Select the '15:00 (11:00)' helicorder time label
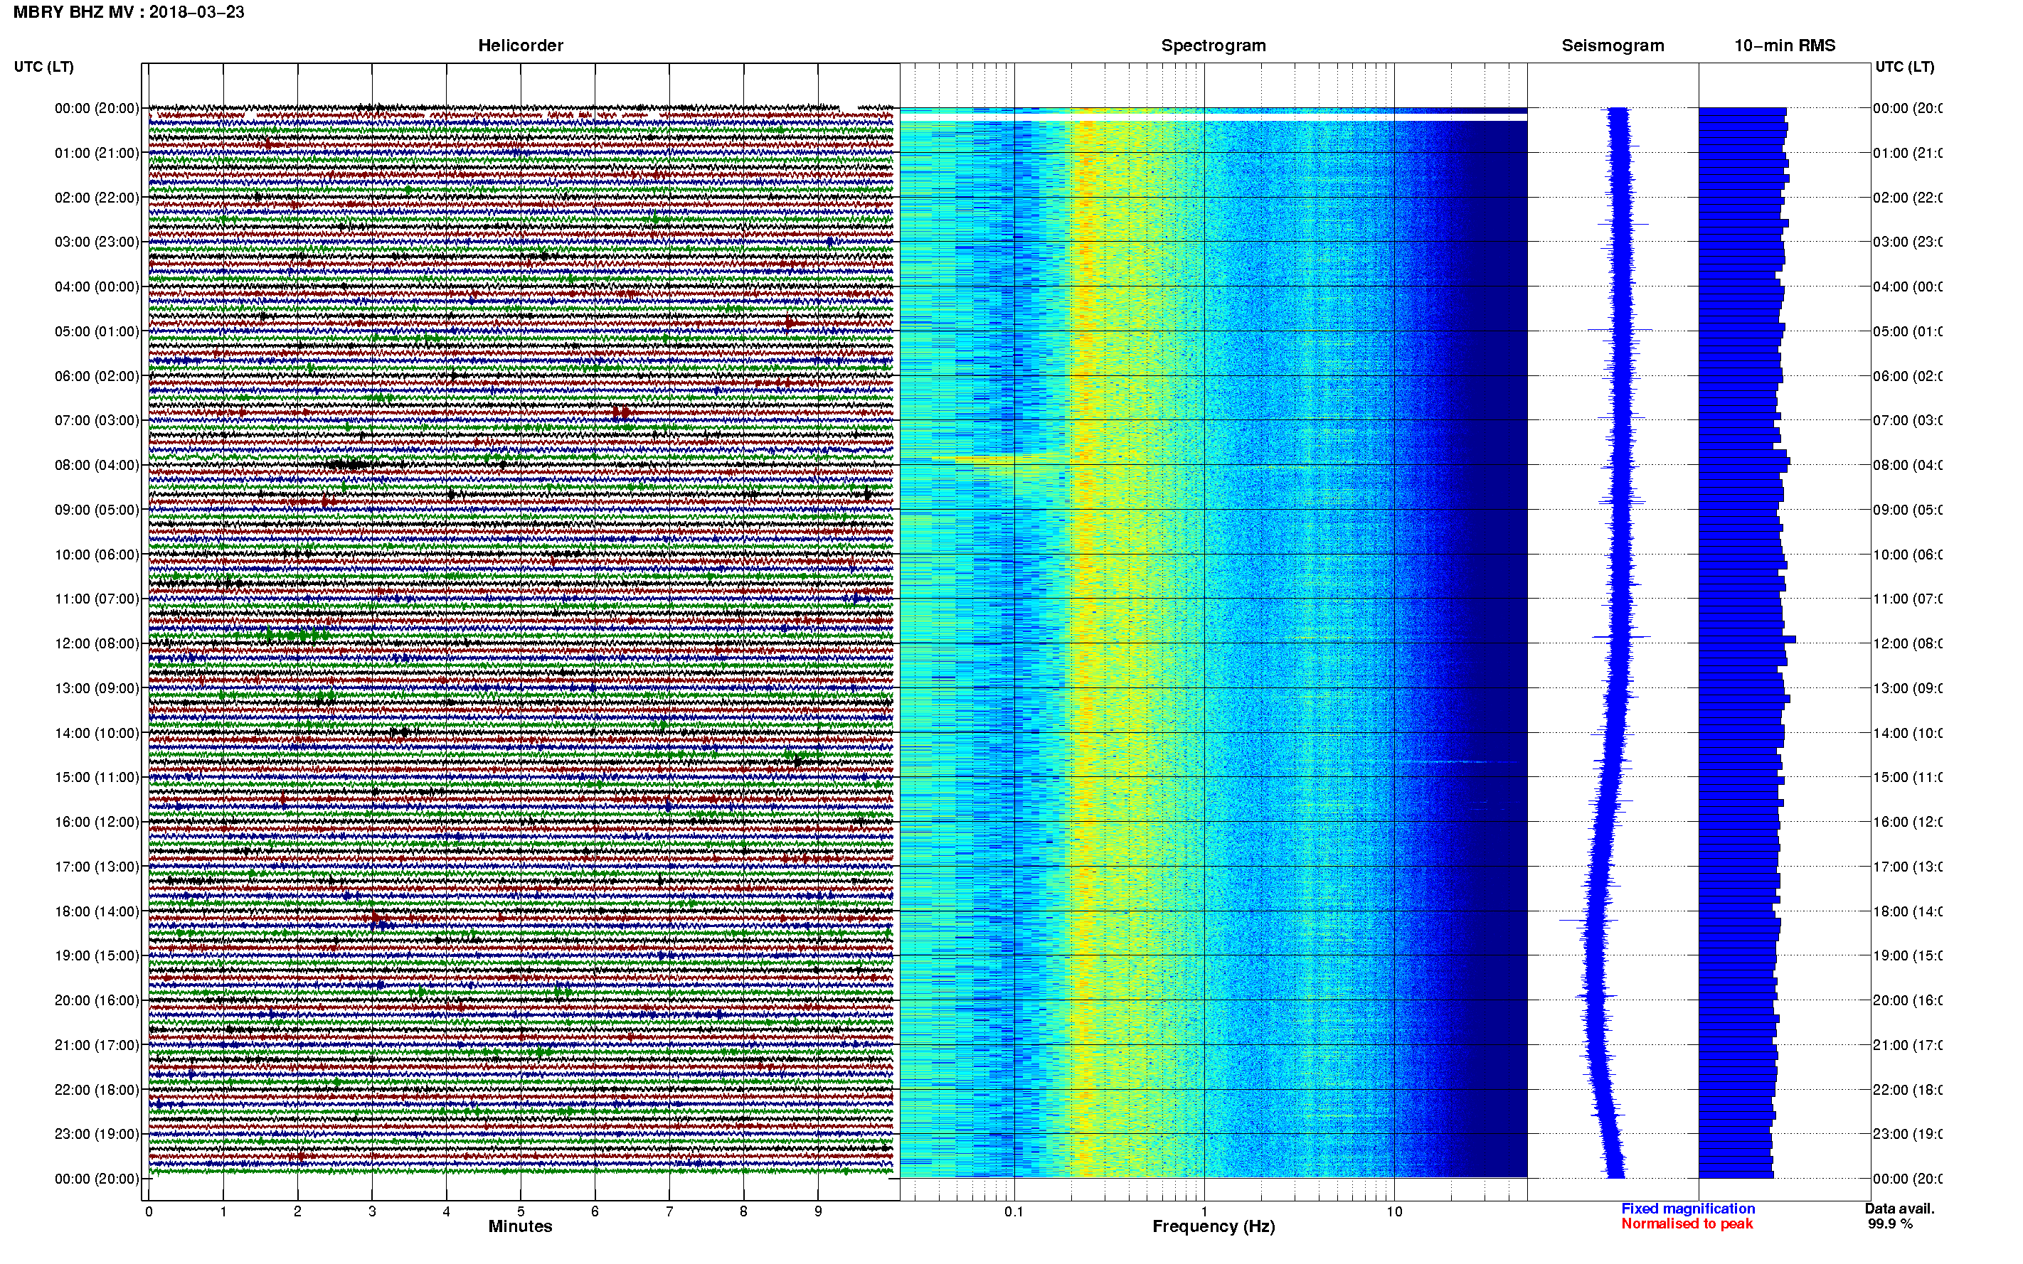The width and height of the screenshot is (2023, 1264). pos(97,778)
